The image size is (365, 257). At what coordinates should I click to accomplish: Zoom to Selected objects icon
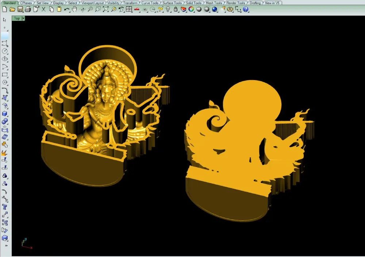coord(114,10)
